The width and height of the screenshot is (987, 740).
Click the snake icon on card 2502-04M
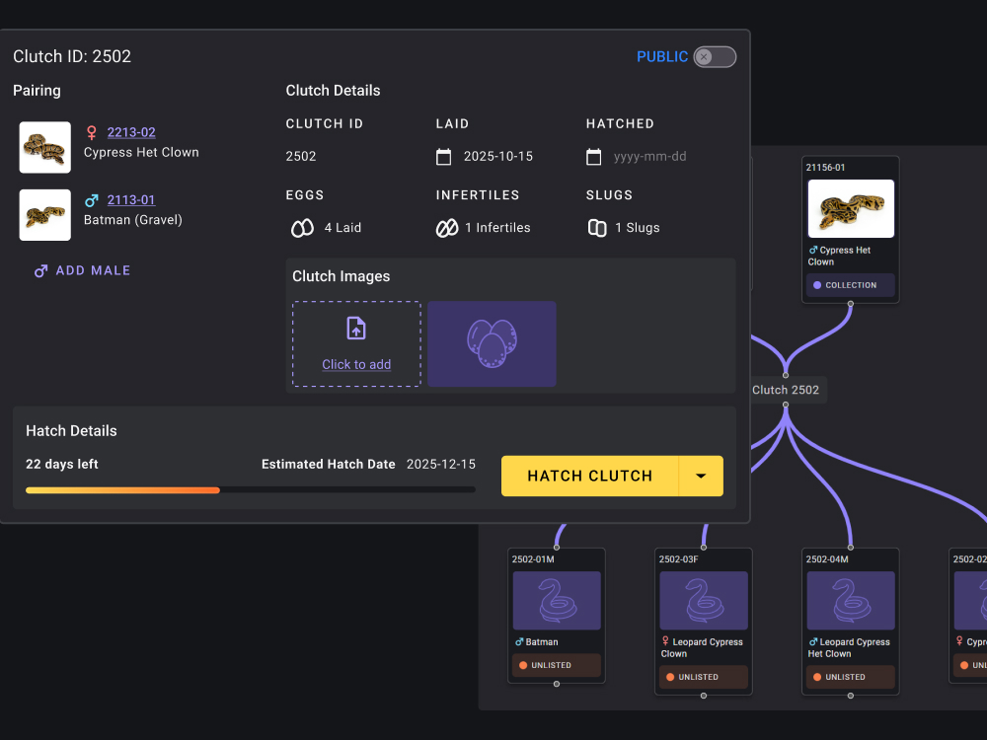851,600
